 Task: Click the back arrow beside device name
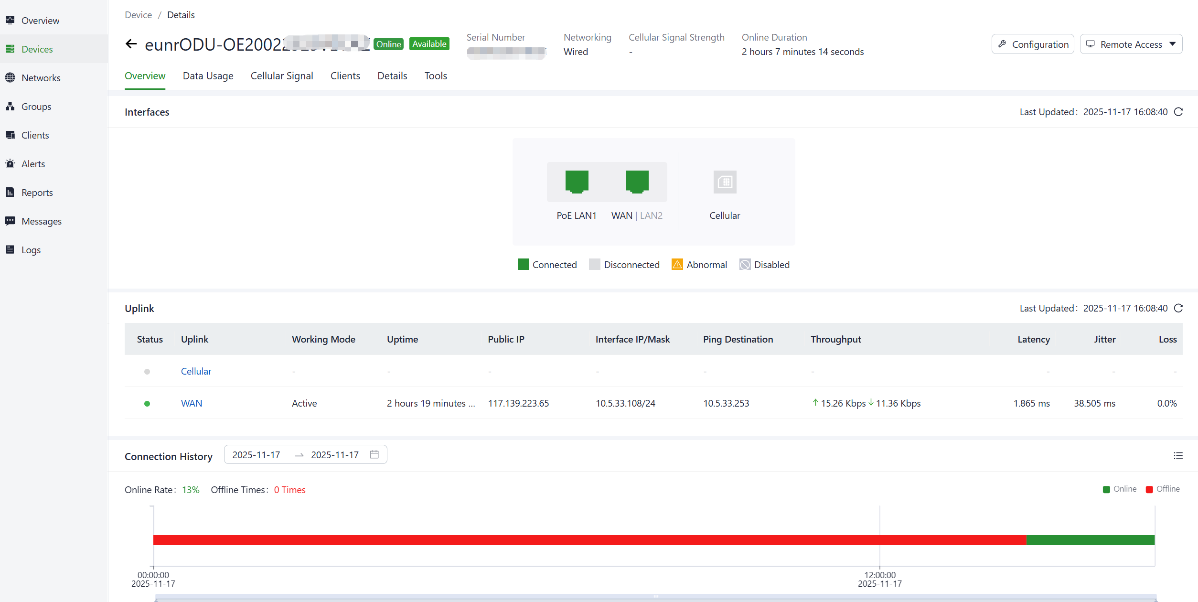131,44
